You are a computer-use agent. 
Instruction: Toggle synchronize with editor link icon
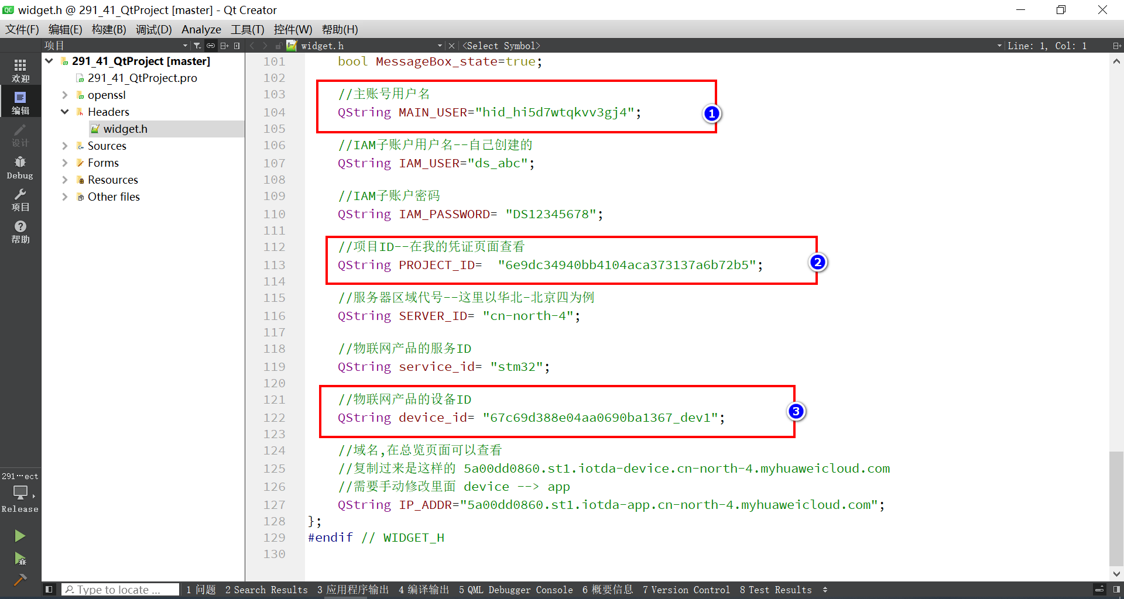pos(211,46)
